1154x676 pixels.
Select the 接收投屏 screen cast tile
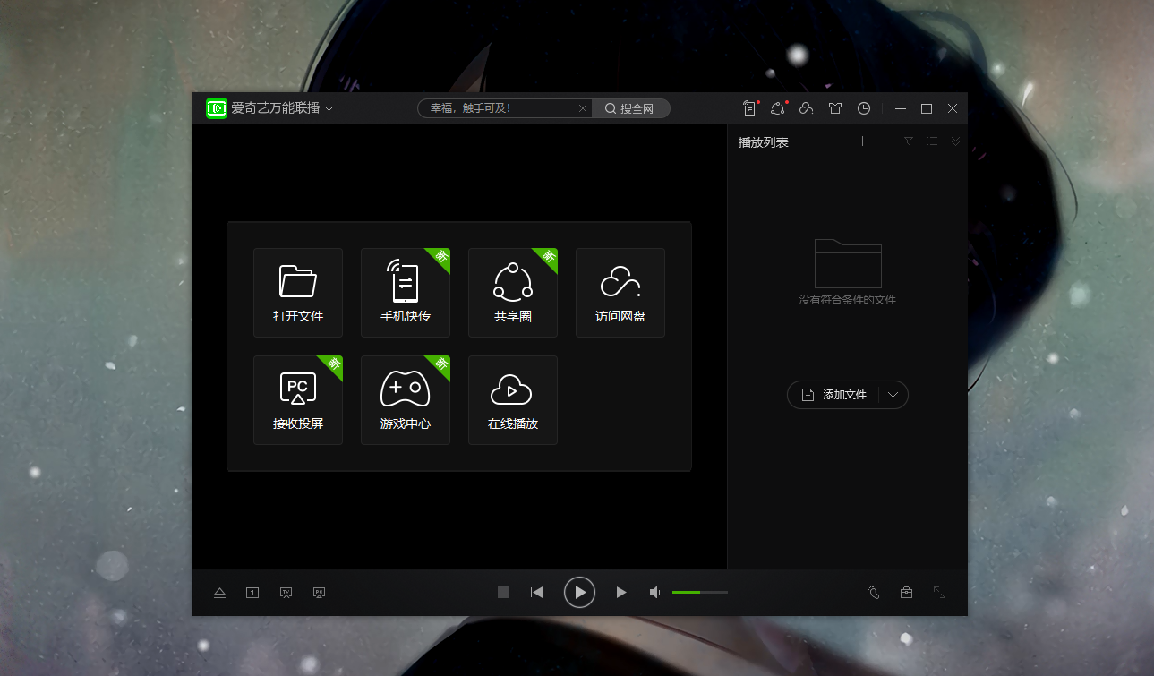pos(297,400)
